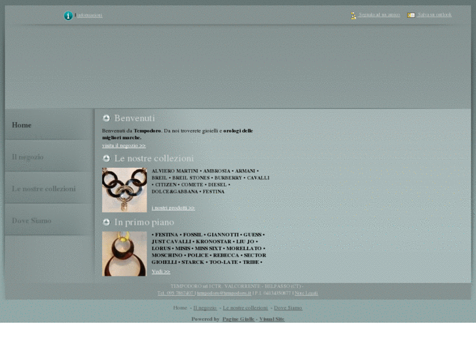Click the round information icon
Screen dimensions: 476x356
tap(68, 16)
